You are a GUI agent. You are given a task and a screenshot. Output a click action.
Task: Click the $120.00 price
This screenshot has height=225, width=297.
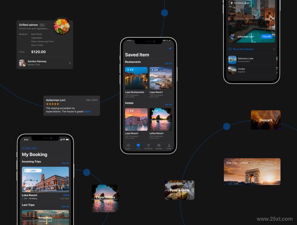[x=39, y=52]
